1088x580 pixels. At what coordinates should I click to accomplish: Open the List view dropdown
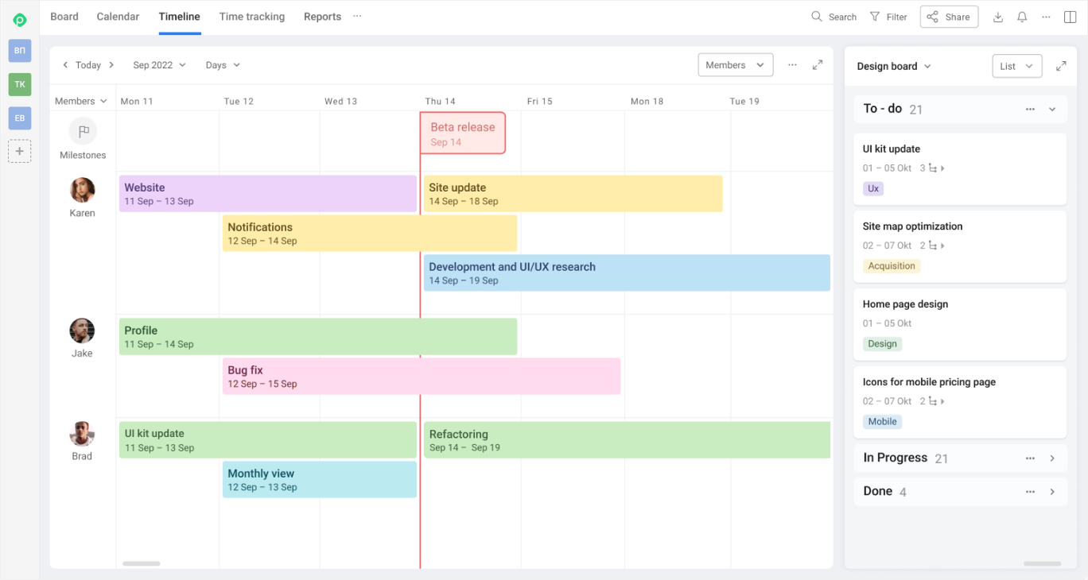(1016, 66)
